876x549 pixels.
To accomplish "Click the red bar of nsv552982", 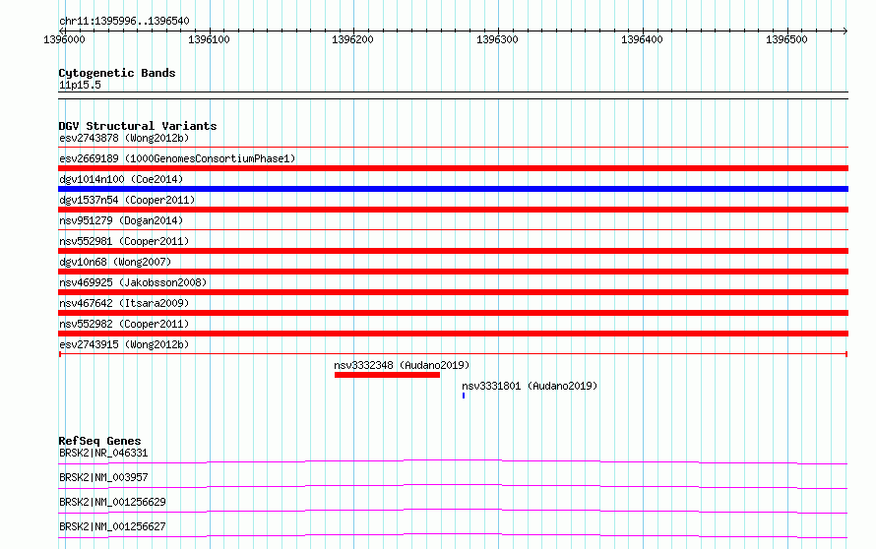I will coord(453,334).
